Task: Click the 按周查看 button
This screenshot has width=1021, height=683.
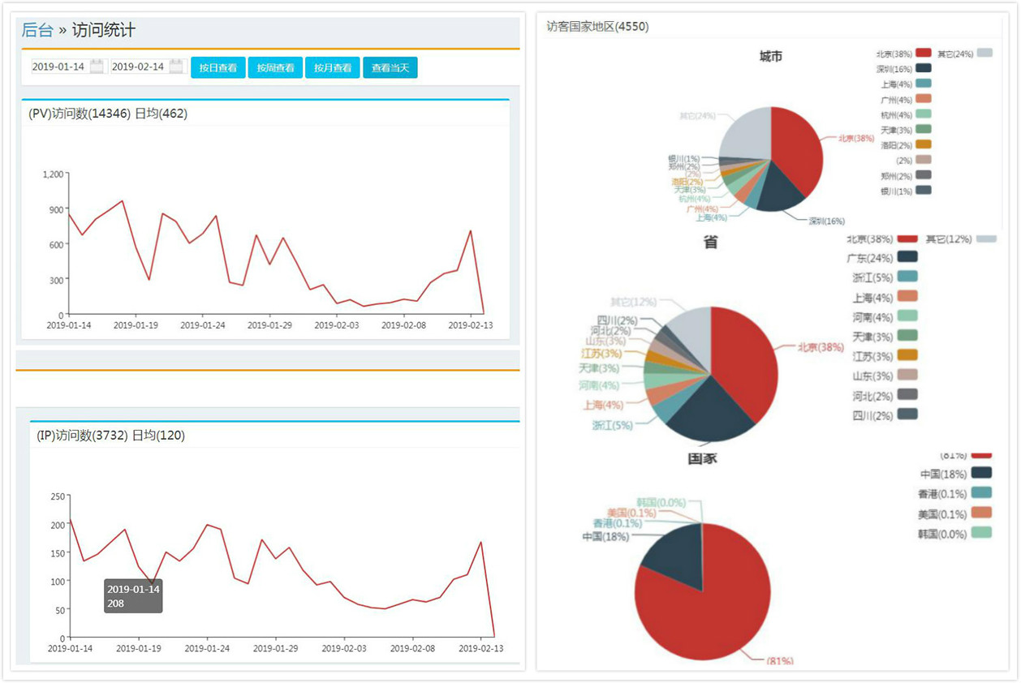Action: coord(275,67)
